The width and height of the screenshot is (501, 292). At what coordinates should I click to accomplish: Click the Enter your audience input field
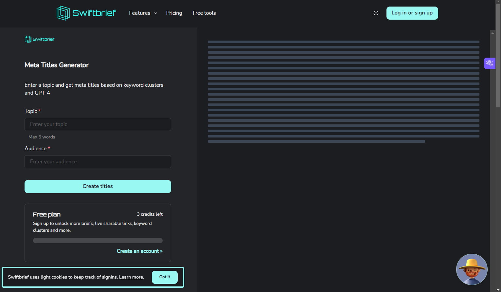click(98, 161)
